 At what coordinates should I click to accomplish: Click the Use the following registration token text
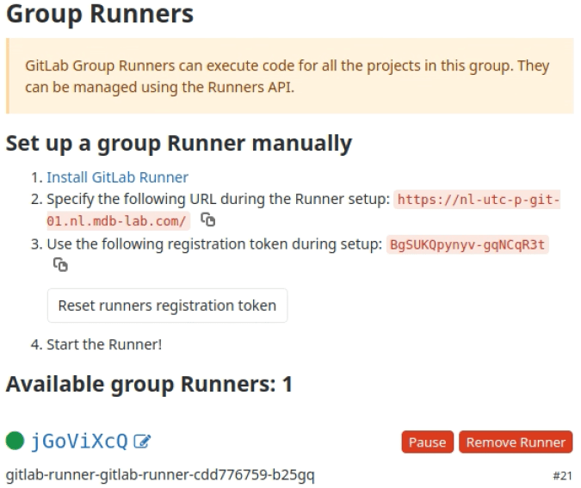pyautogui.click(x=214, y=244)
